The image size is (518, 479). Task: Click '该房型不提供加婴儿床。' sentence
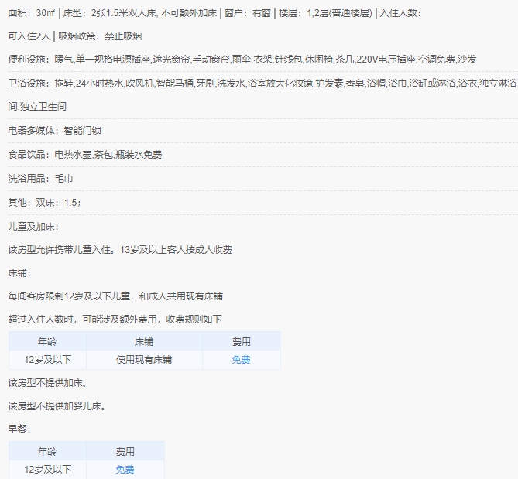point(57,406)
